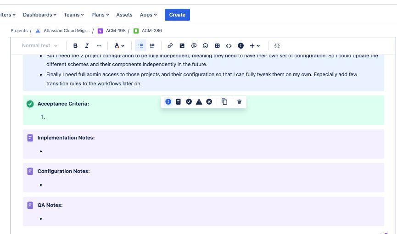The height and width of the screenshot is (234, 397).
Task: Insert a code snippet
Action: [229, 46]
